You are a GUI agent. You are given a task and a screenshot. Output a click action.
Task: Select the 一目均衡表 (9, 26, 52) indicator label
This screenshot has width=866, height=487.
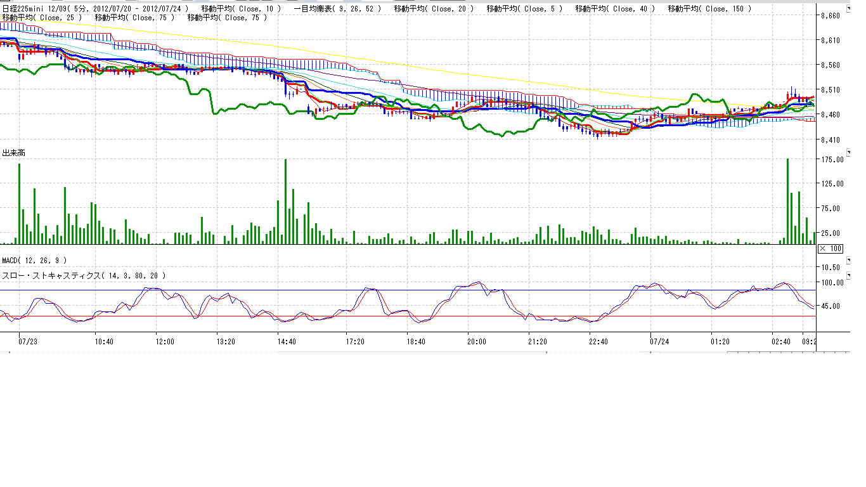click(338, 9)
